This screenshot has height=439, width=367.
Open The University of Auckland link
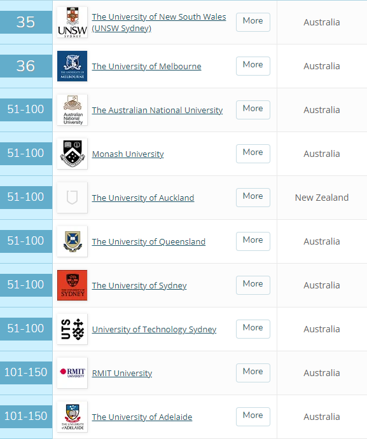pyautogui.click(x=143, y=198)
